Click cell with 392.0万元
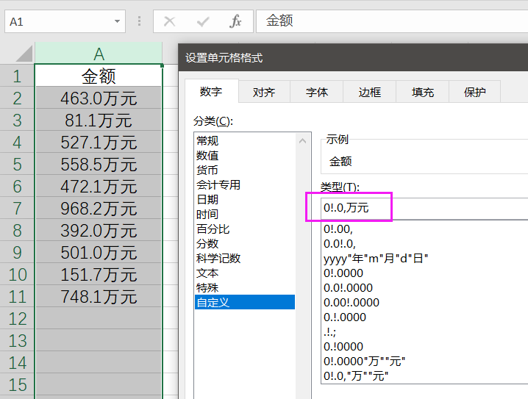Image resolution: width=528 pixels, height=399 pixels. tap(99, 230)
